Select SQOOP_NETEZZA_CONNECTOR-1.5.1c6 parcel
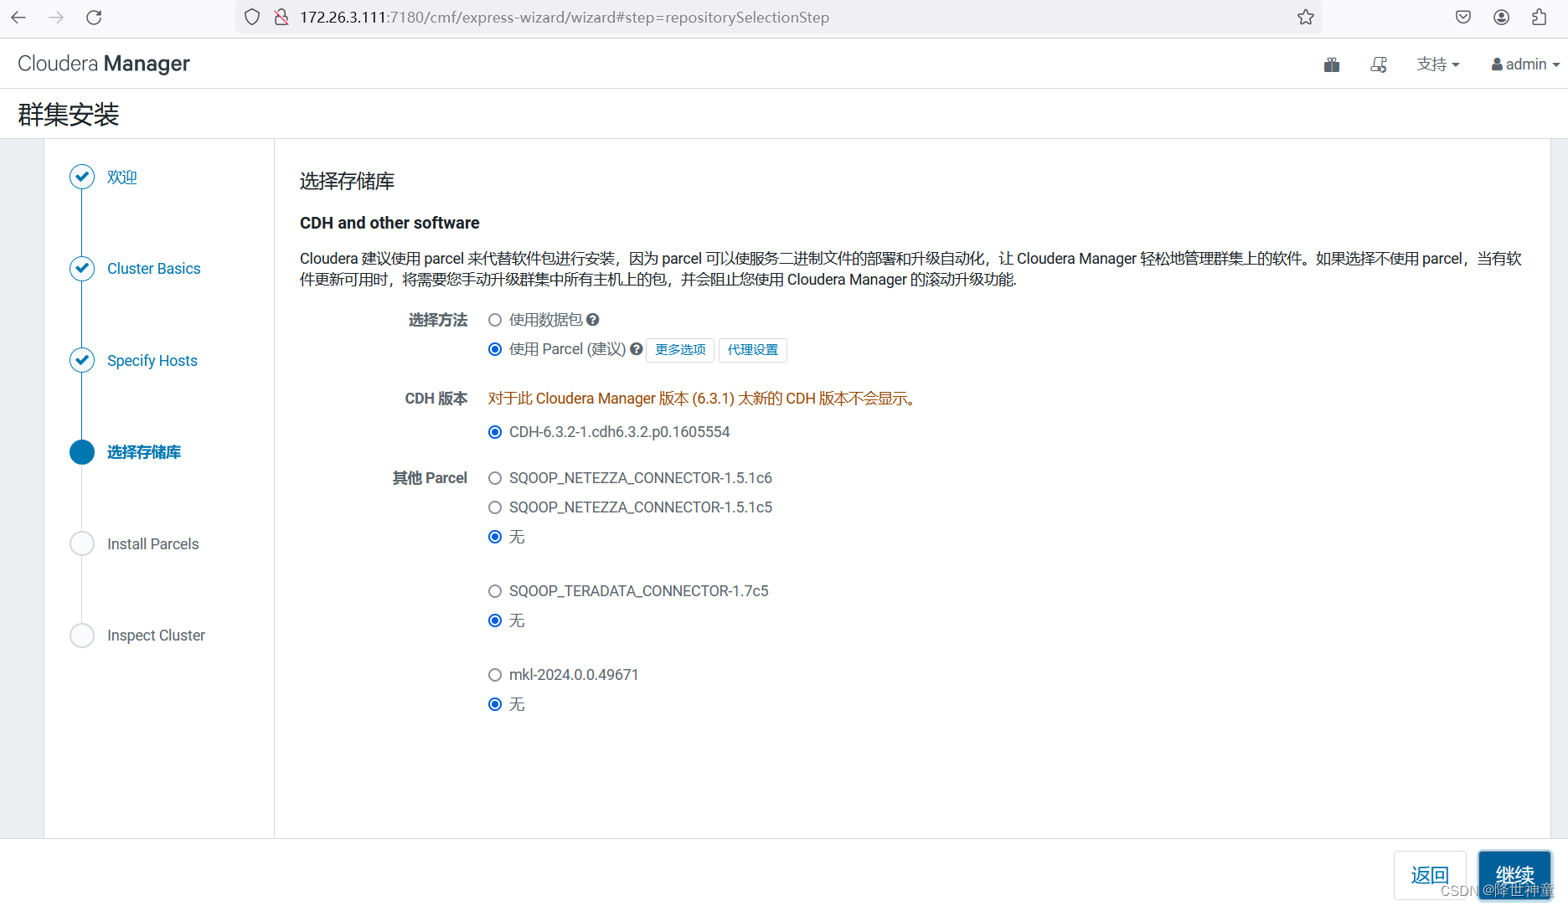This screenshot has height=906, width=1568. click(494, 477)
